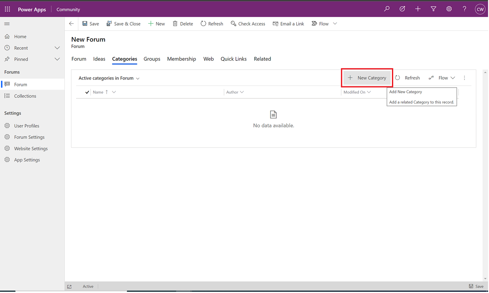The image size is (489, 293).
Task: Create a New record from command bar
Action: click(156, 24)
